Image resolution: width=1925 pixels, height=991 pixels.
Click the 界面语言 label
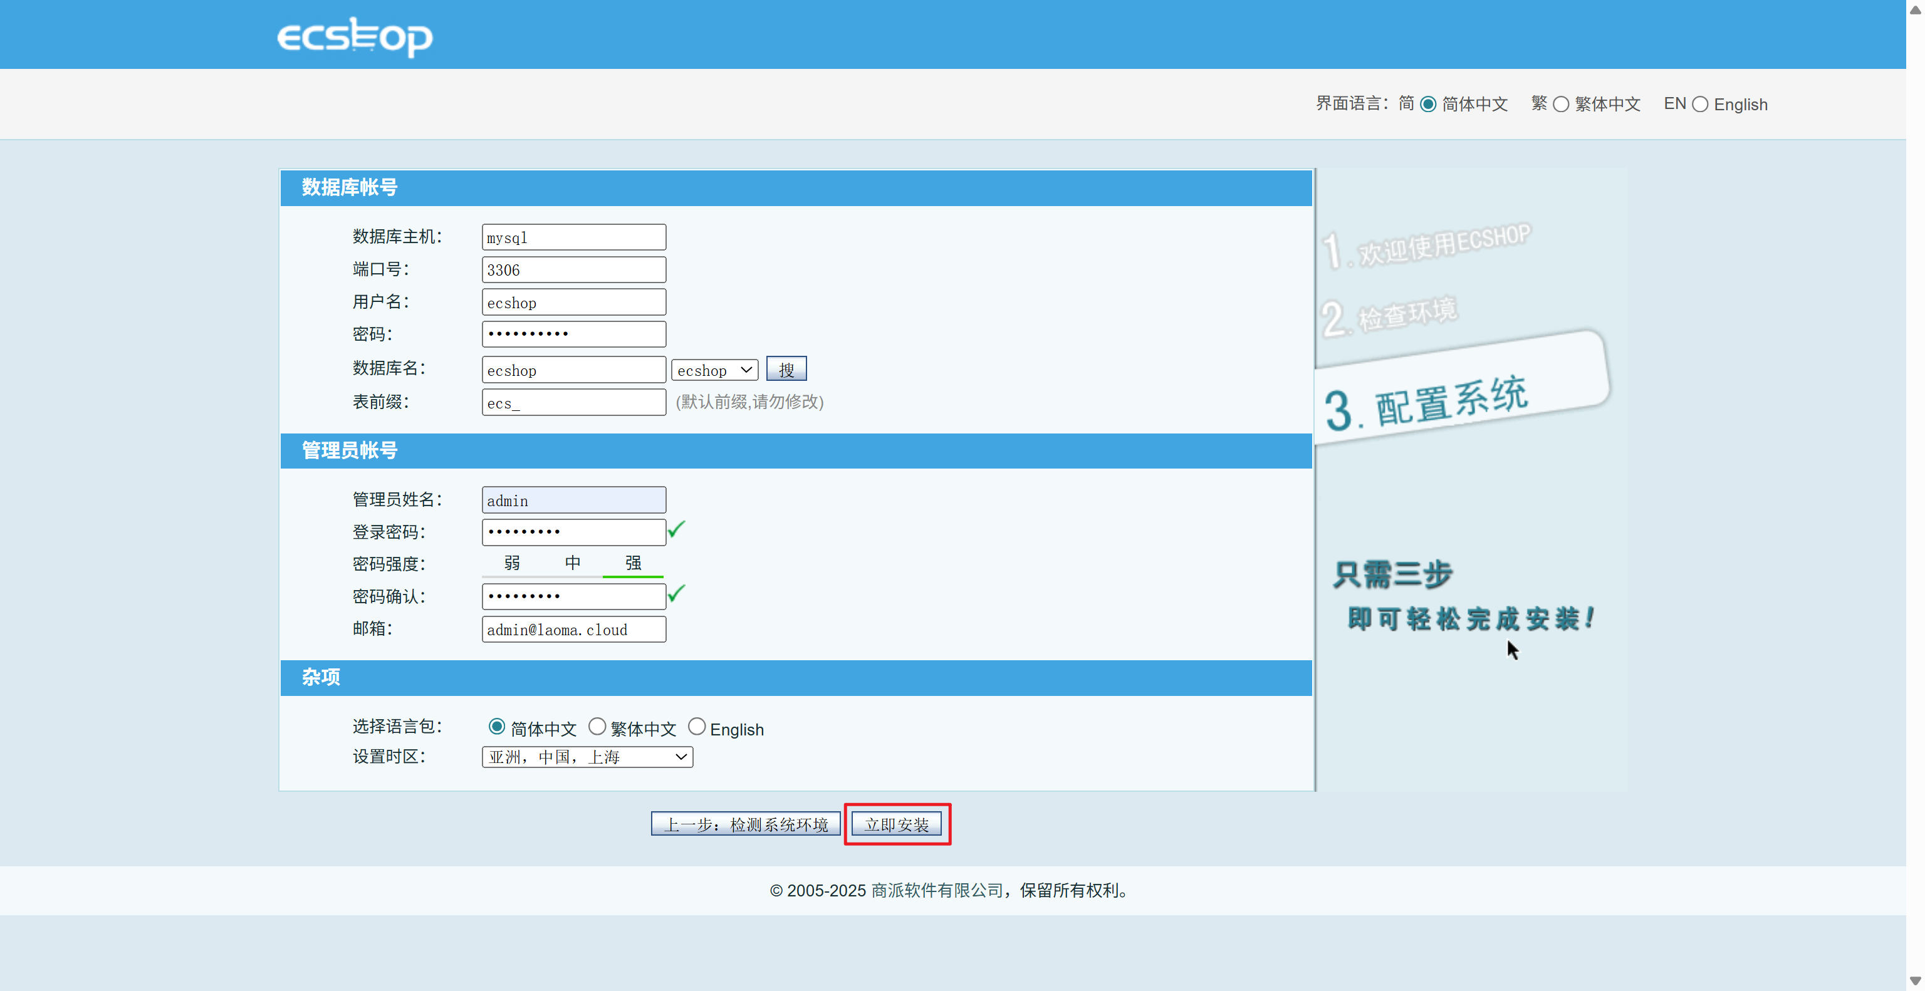tap(1353, 104)
